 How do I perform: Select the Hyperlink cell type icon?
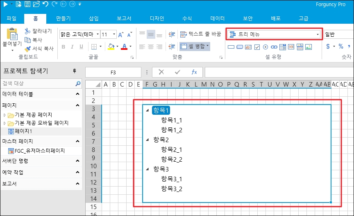click(274, 47)
